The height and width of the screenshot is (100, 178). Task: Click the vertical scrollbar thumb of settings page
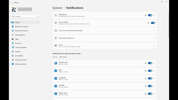coord(169,25)
